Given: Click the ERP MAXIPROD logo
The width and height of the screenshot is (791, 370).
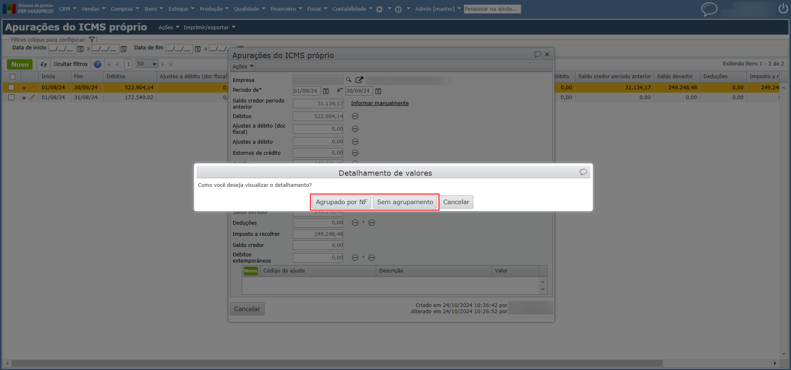Looking at the screenshot, I should pyautogui.click(x=28, y=8).
